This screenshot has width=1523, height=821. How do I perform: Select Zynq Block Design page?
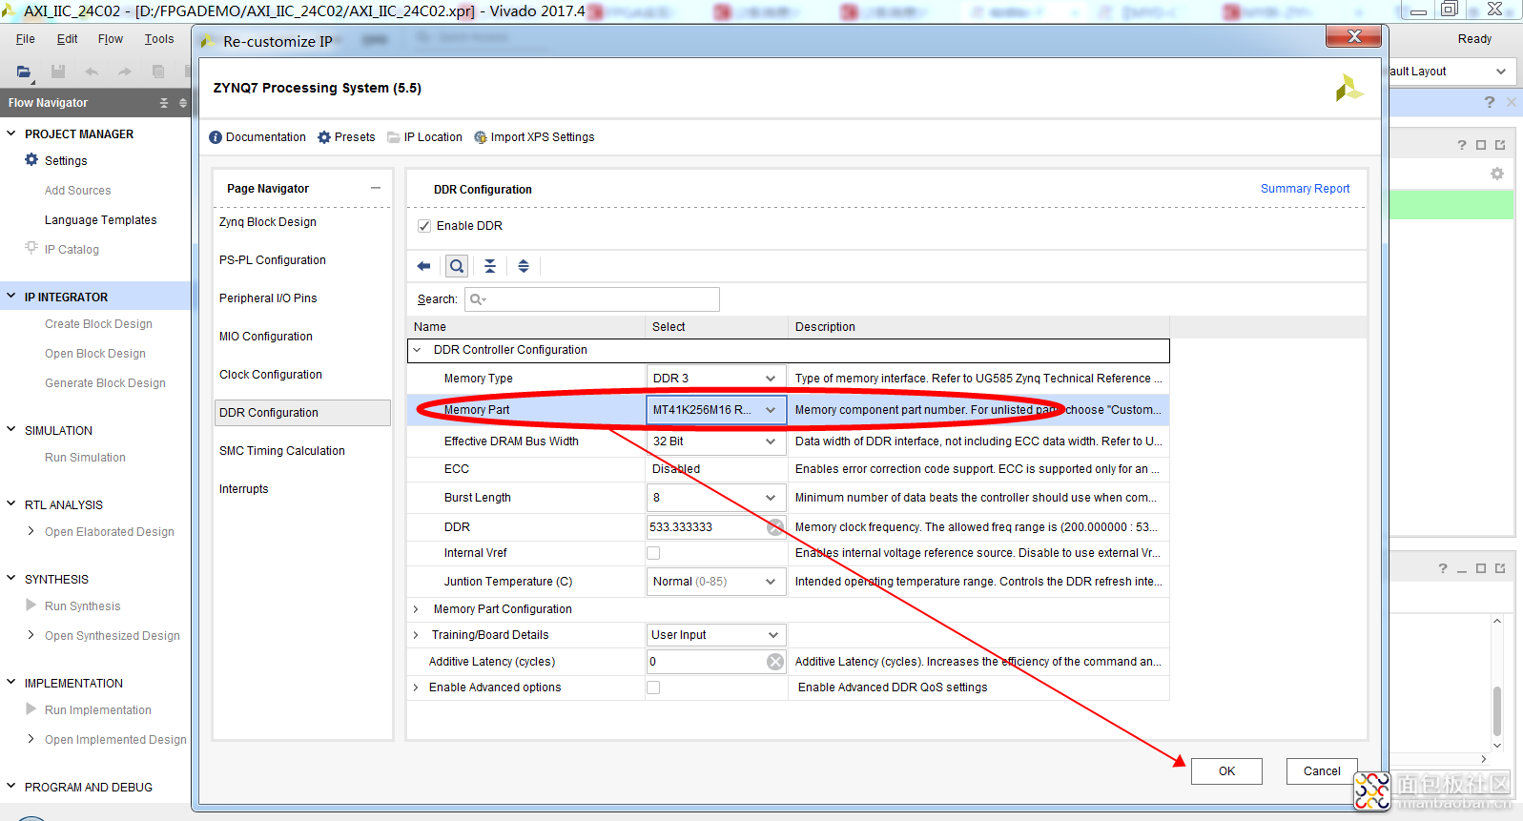coord(268,222)
